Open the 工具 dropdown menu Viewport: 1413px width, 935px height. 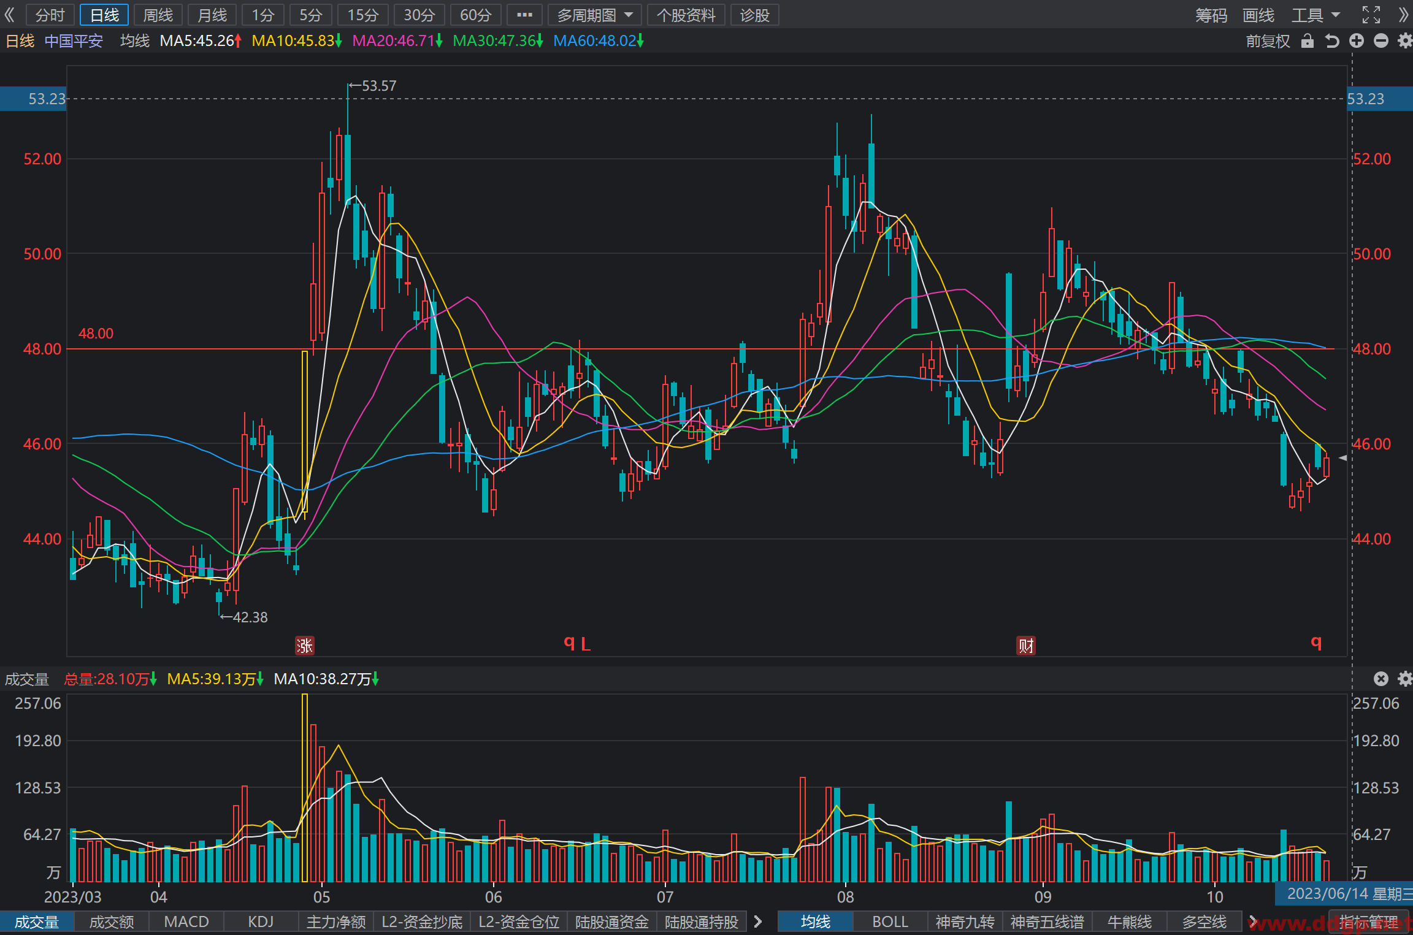(x=1315, y=15)
